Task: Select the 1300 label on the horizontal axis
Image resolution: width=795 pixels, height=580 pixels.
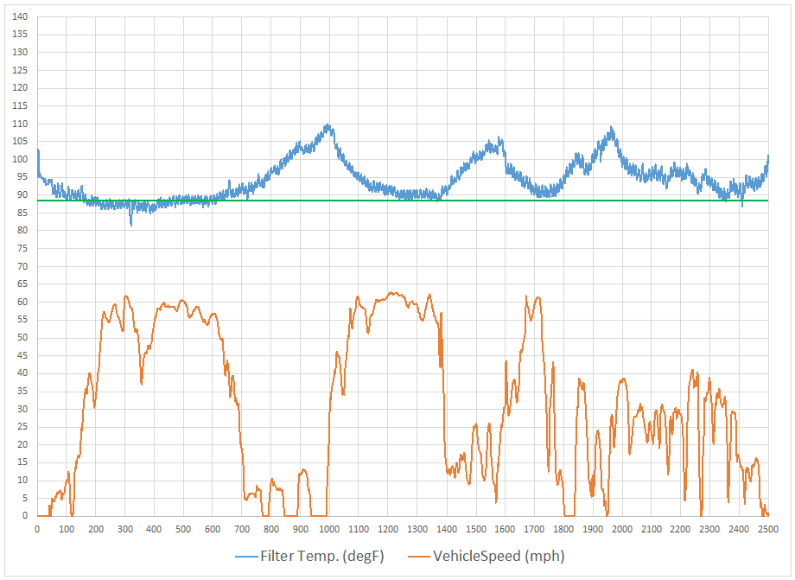Action: (x=417, y=529)
